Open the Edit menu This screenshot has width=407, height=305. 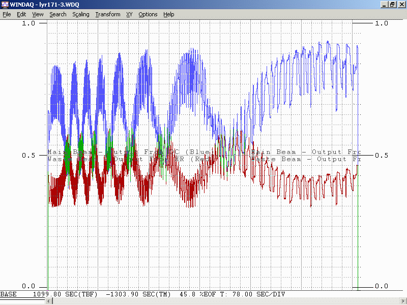(21, 14)
